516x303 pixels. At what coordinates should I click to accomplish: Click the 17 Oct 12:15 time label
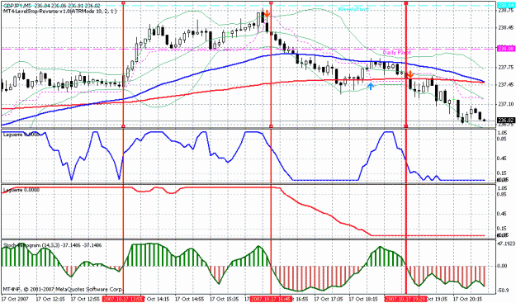tap(50, 299)
